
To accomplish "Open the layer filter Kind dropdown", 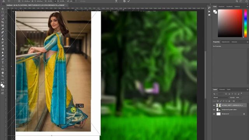I will point(218,94).
